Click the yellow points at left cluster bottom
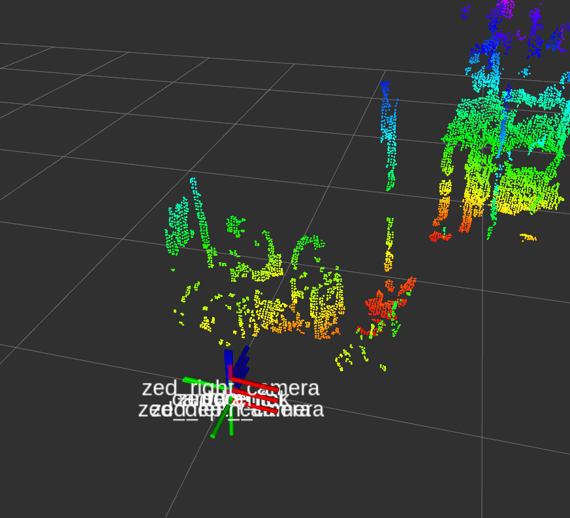The height and width of the screenshot is (518, 570). coord(207,323)
